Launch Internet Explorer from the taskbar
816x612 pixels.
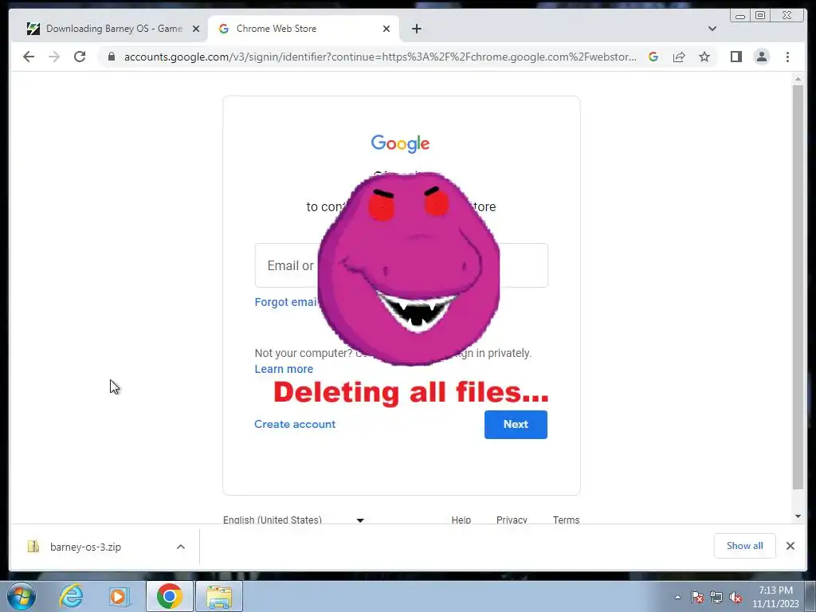[x=71, y=596]
